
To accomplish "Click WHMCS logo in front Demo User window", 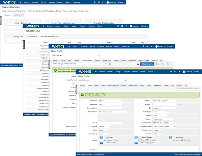I will tap(85, 71).
